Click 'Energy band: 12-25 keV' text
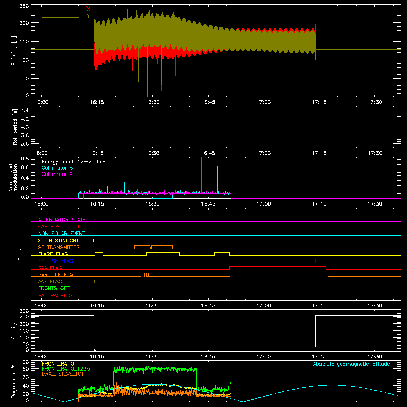This screenshot has width=407, height=407. (x=74, y=162)
